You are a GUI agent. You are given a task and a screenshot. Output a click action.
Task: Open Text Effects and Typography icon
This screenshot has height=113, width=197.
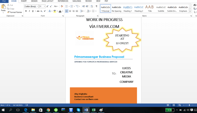point(50,11)
